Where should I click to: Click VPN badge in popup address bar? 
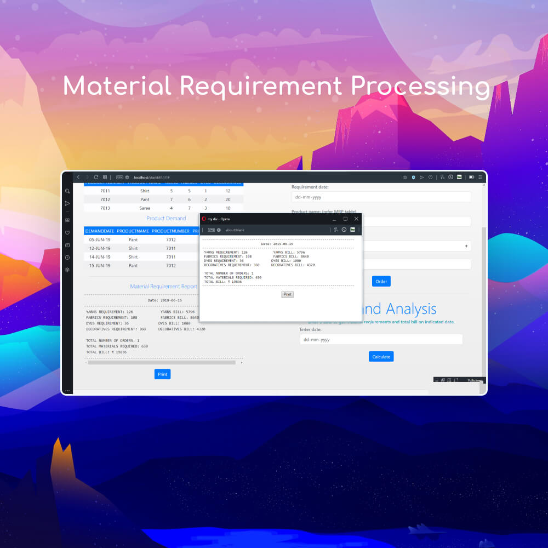[x=212, y=230]
